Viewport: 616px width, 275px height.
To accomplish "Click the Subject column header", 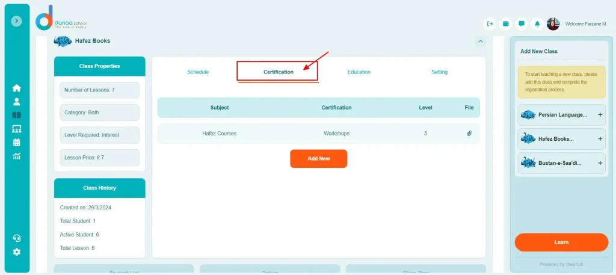I will click(219, 108).
